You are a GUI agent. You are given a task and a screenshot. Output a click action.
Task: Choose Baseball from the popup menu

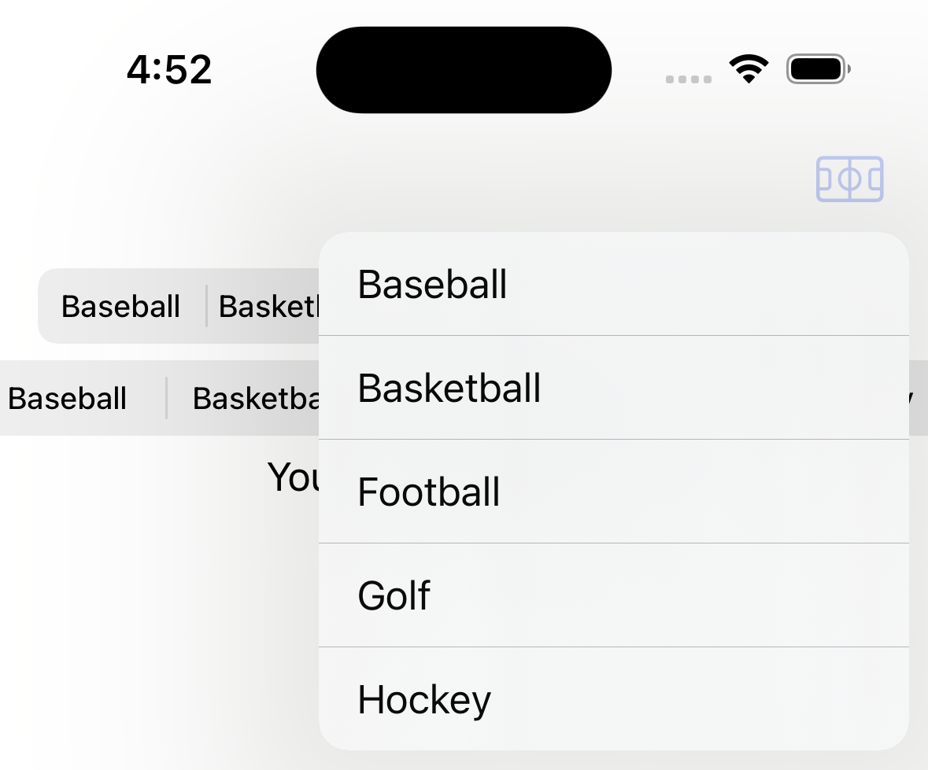(x=613, y=284)
